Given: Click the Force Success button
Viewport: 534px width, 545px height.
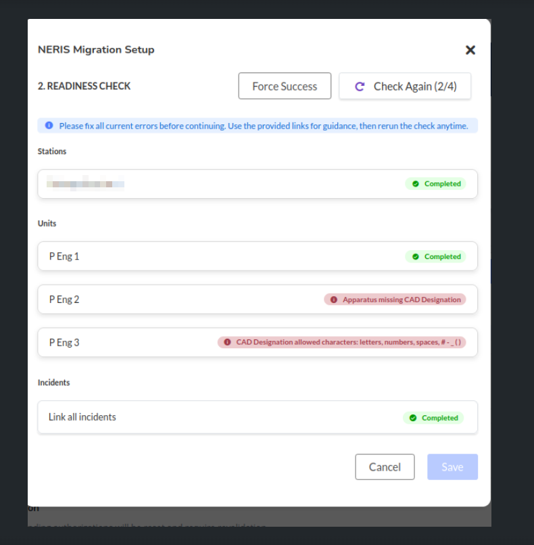Looking at the screenshot, I should [x=285, y=87].
